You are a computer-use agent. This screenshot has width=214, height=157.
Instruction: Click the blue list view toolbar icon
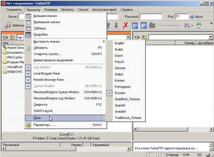pos(135,26)
